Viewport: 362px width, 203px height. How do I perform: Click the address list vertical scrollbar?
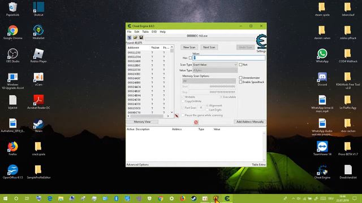pyautogui.click(x=172, y=80)
